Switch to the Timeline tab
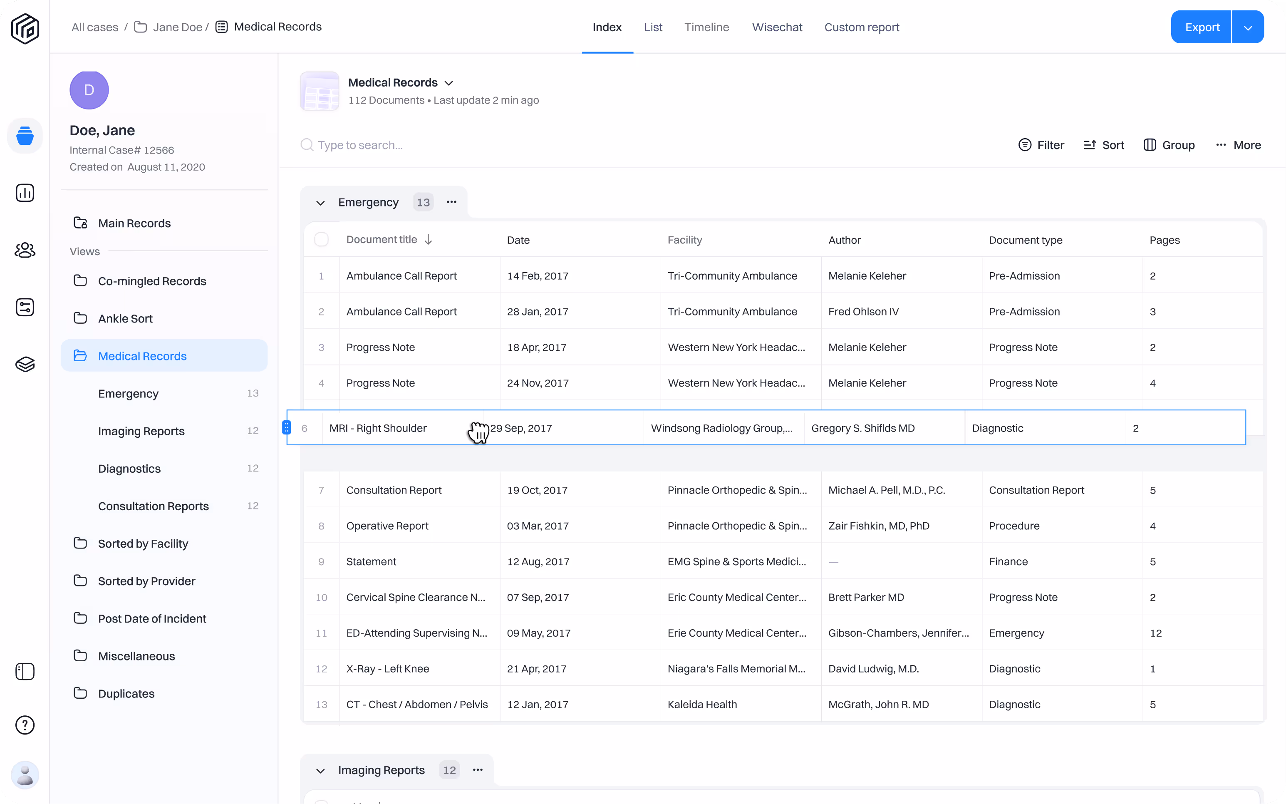 point(706,27)
